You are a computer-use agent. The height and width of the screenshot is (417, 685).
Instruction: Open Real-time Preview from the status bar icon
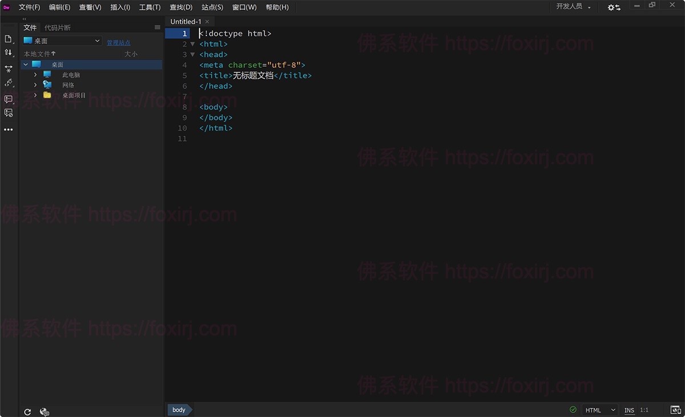[x=677, y=410]
